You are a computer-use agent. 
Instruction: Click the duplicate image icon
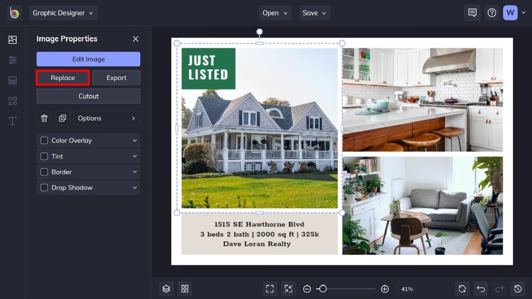(x=62, y=119)
